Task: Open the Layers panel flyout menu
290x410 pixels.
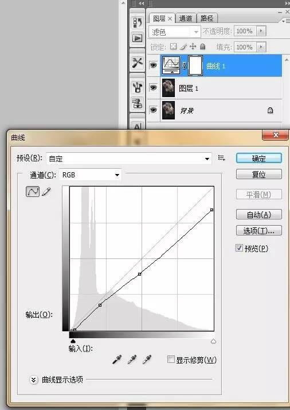Action: 286,21
